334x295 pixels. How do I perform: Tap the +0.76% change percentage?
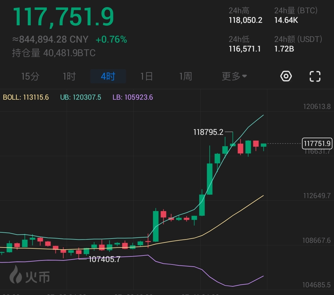click(111, 39)
